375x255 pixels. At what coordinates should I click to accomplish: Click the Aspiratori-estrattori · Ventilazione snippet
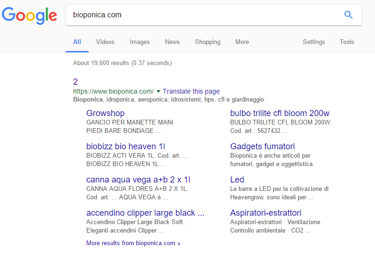277,226
